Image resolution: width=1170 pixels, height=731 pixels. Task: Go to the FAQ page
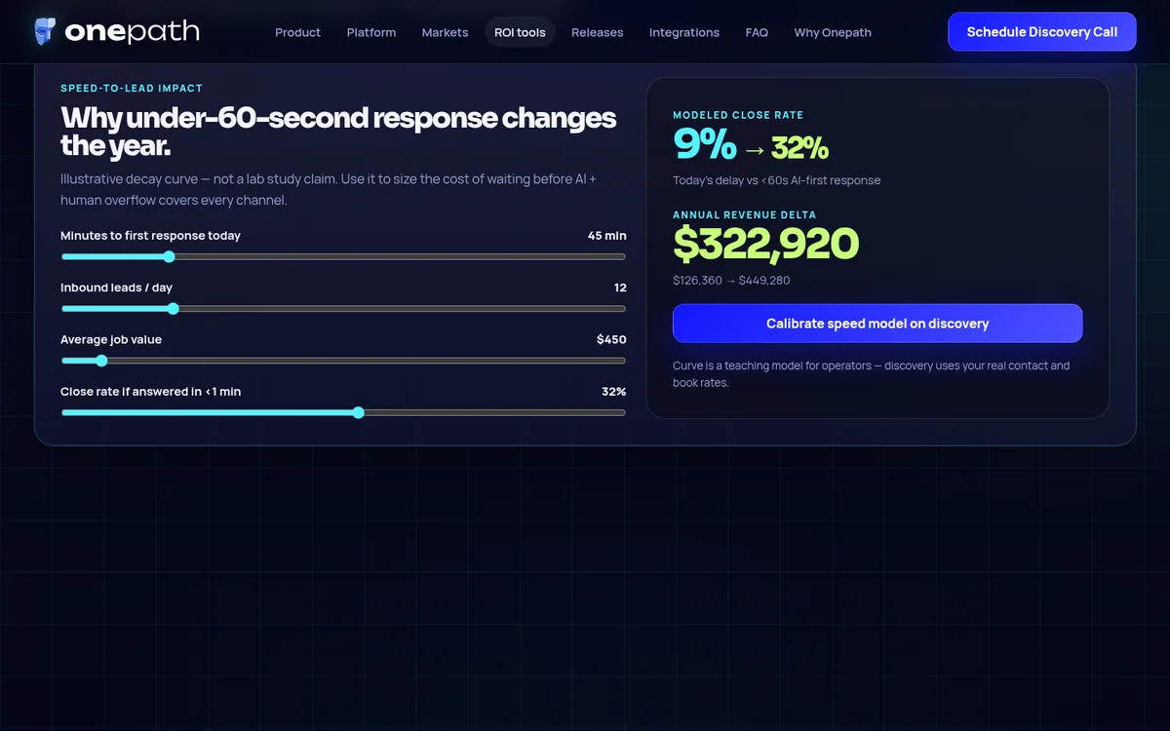(x=757, y=32)
